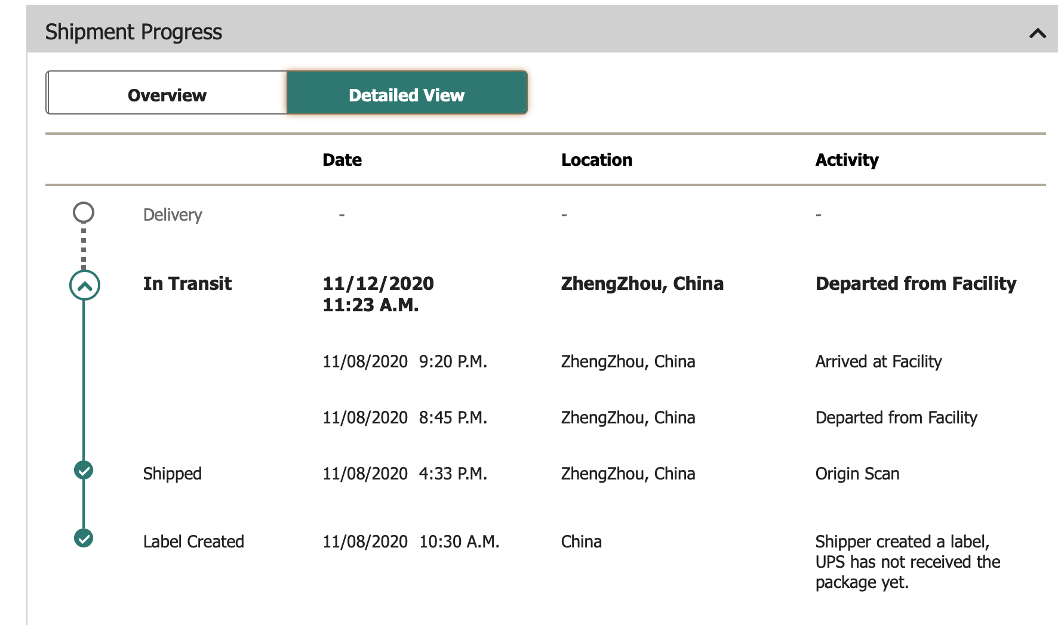Collapse the In Transit step chevron
This screenshot has height=625, width=1058.
(x=84, y=286)
